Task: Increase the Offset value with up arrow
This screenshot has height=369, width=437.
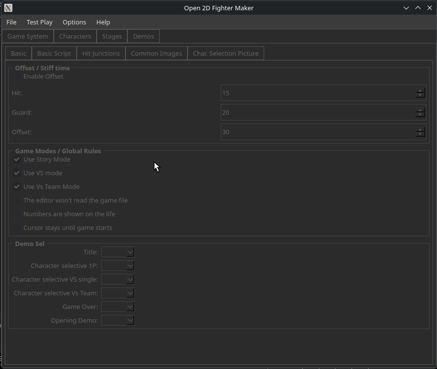Action: pos(420,129)
